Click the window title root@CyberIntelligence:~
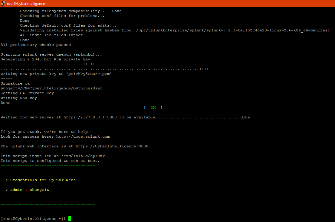The width and height of the screenshot is (335, 222). tap(27, 4)
